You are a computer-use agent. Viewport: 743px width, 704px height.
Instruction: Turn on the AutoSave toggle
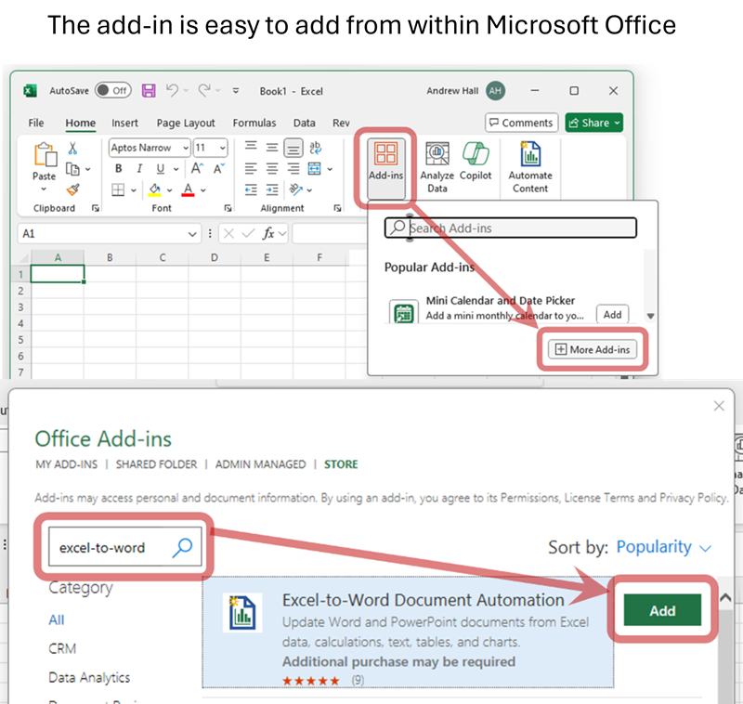113,91
